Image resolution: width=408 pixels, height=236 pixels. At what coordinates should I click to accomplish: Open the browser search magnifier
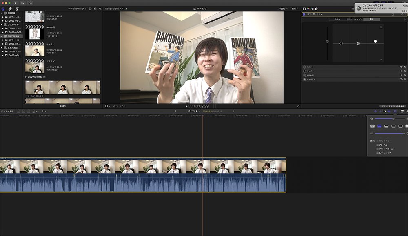100,9
